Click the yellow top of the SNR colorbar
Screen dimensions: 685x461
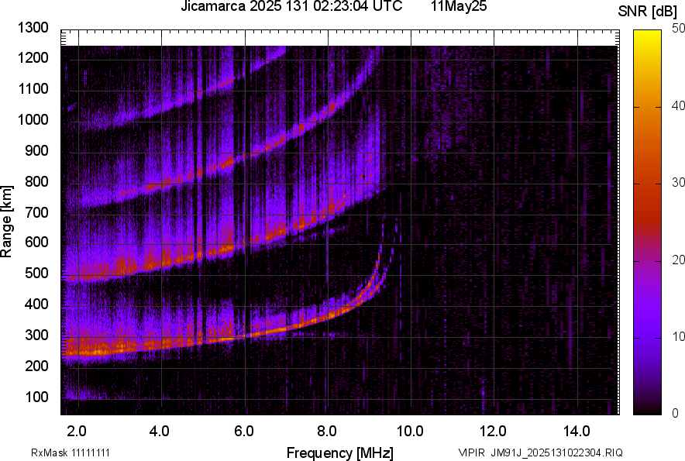648,37
